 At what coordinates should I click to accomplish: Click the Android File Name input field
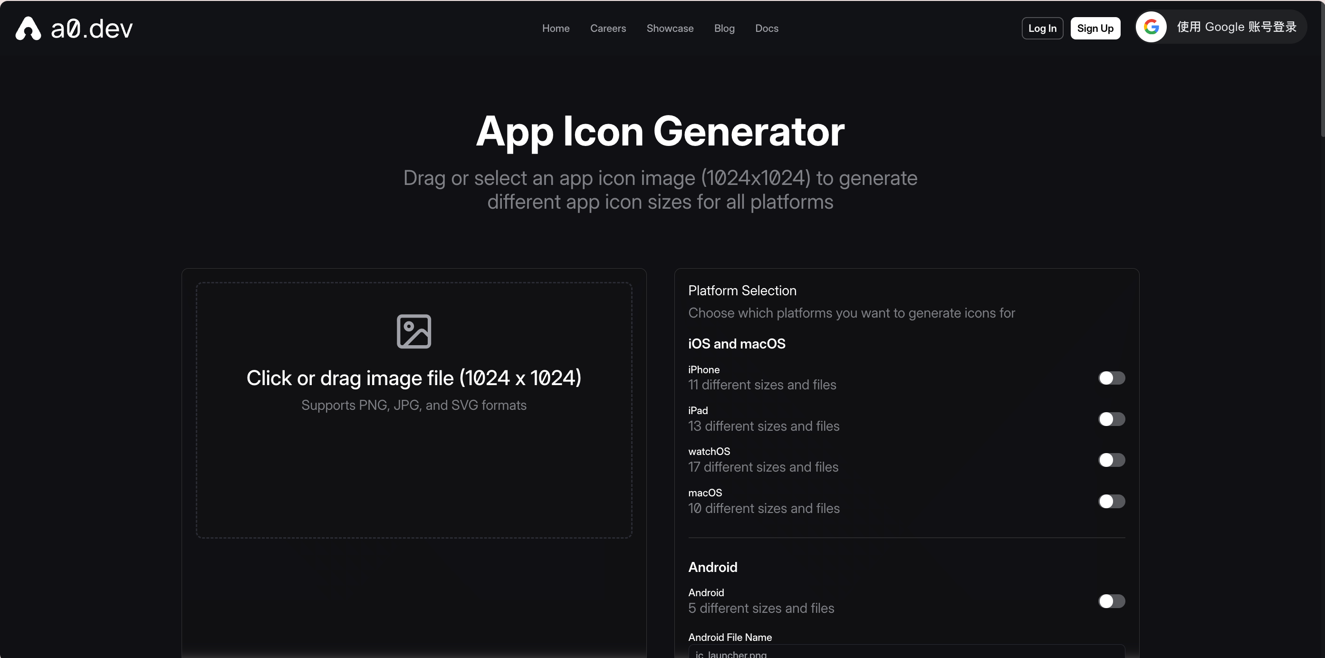point(906,652)
